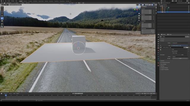
Task: Click the open image folder icon
Action: coord(187,47)
